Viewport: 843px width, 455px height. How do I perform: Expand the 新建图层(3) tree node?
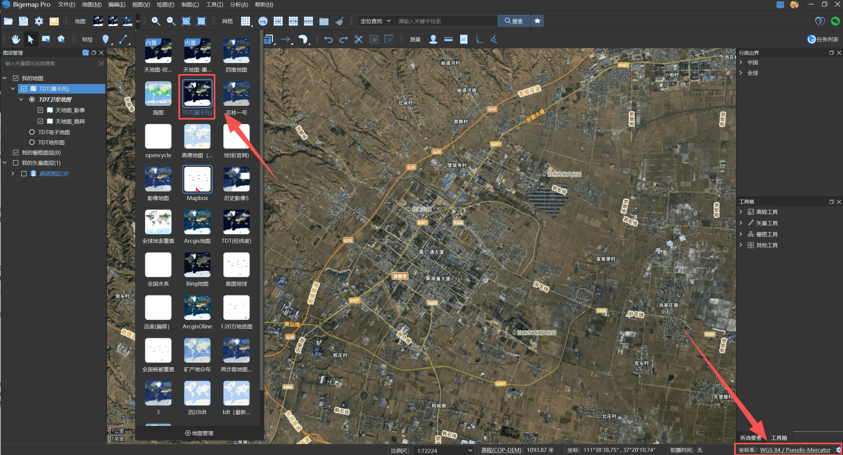coord(13,173)
